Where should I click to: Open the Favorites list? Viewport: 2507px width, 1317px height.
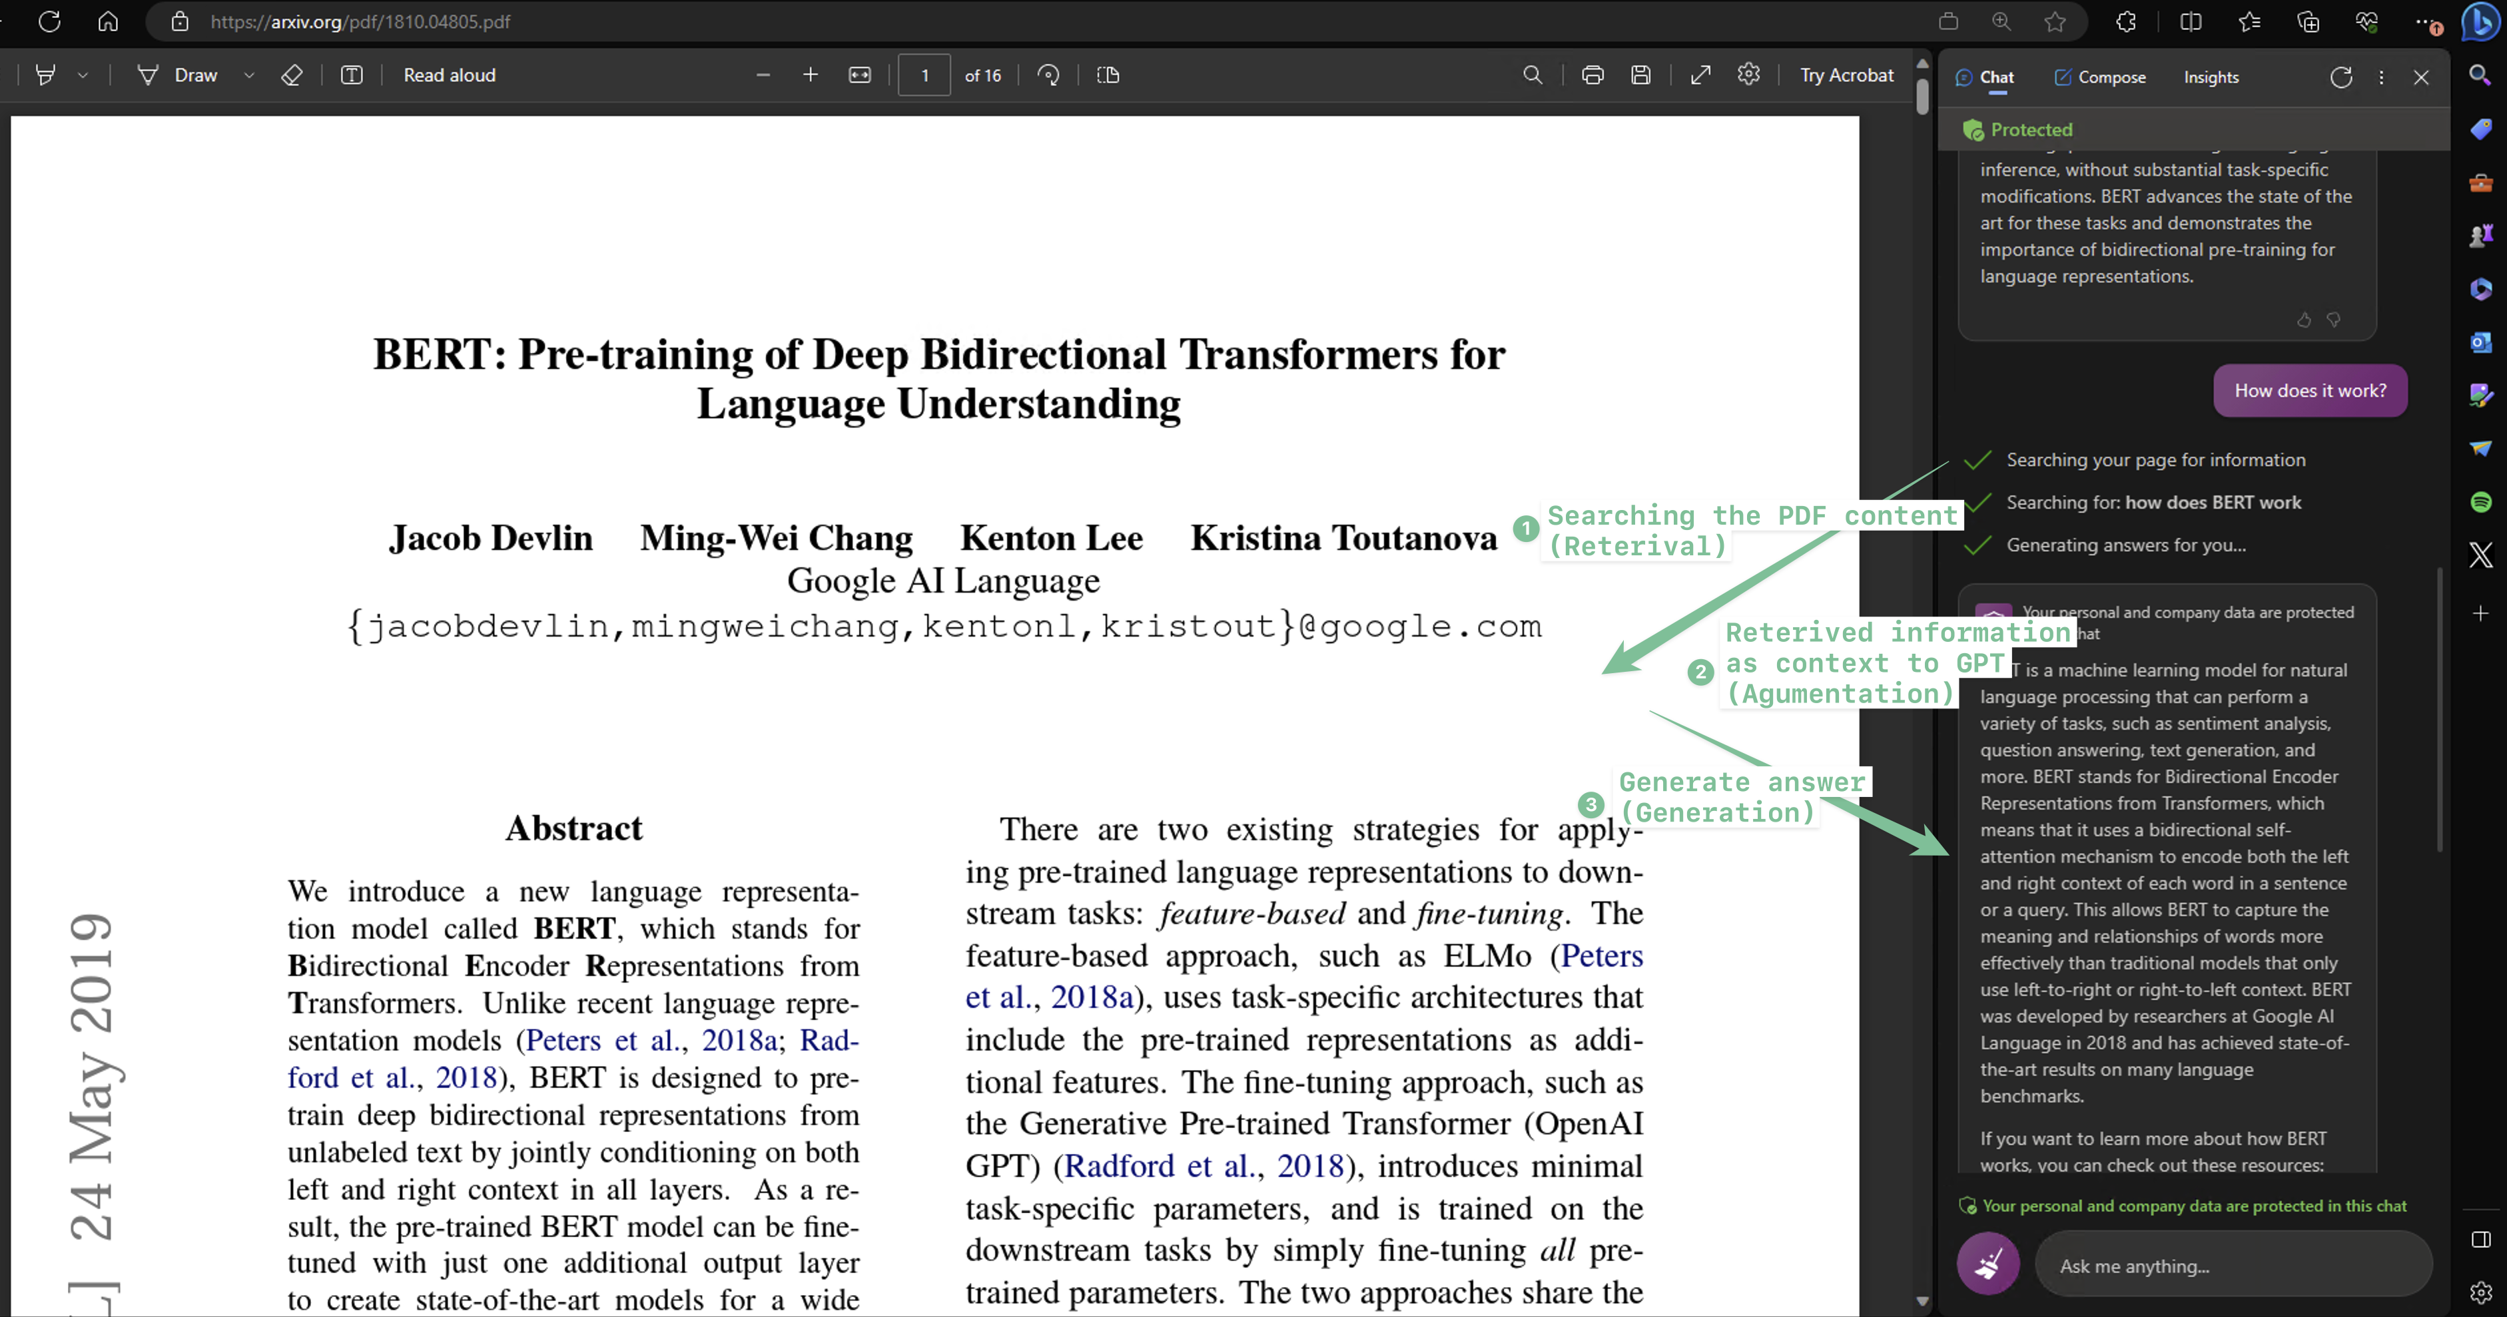[x=2249, y=21]
